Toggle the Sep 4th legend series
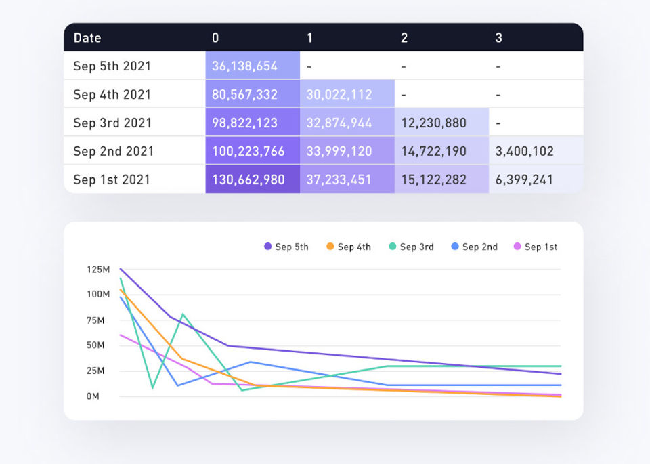The width and height of the screenshot is (650, 464). [x=349, y=247]
